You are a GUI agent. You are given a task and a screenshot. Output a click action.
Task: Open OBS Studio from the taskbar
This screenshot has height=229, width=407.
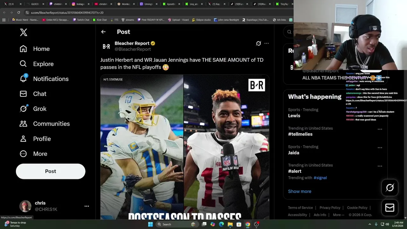[x=256, y=224]
